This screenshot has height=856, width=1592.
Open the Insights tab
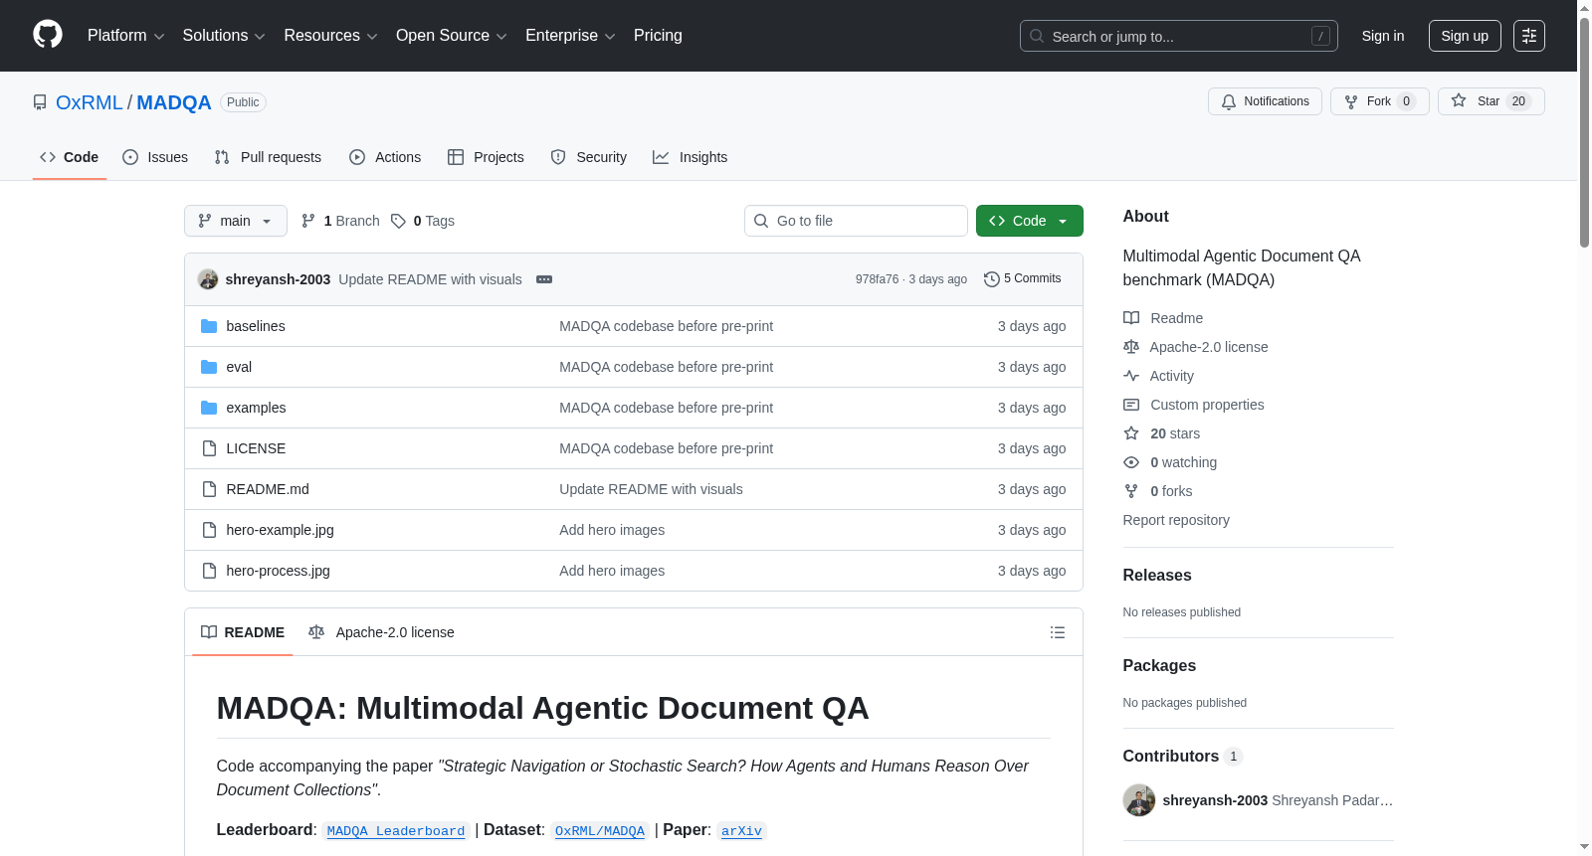(x=691, y=157)
